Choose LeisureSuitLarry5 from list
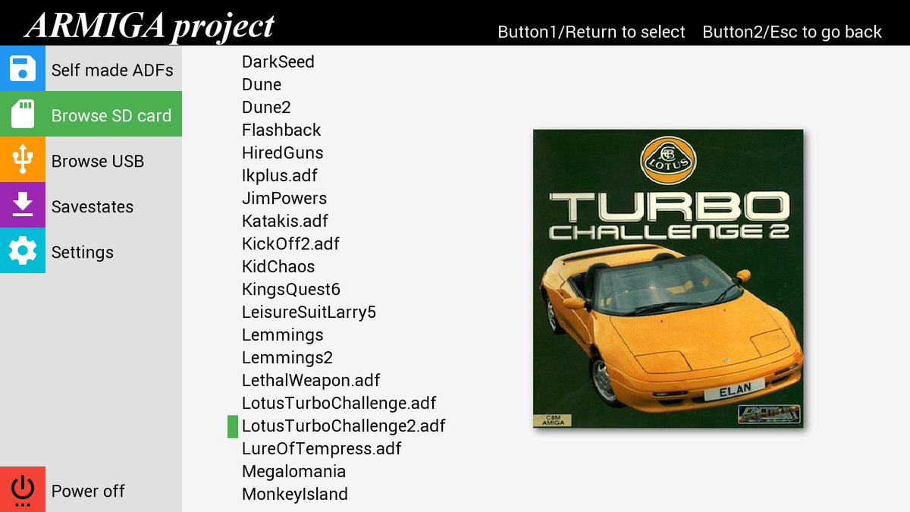910x512 pixels. click(309, 312)
